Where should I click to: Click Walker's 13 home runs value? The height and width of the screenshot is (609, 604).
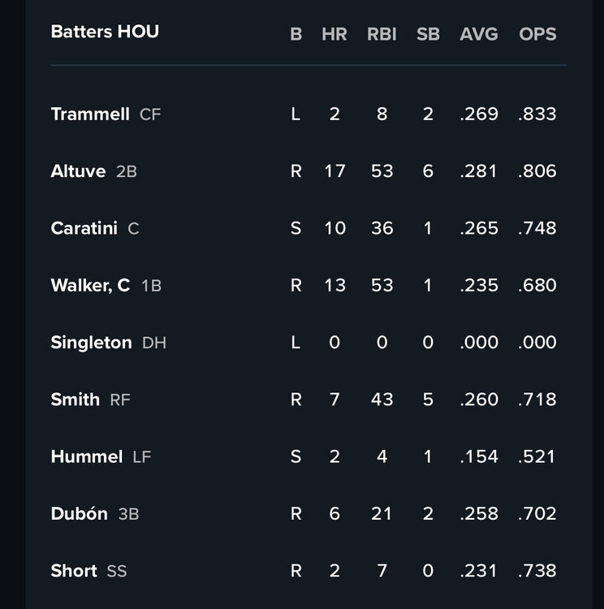[334, 285]
